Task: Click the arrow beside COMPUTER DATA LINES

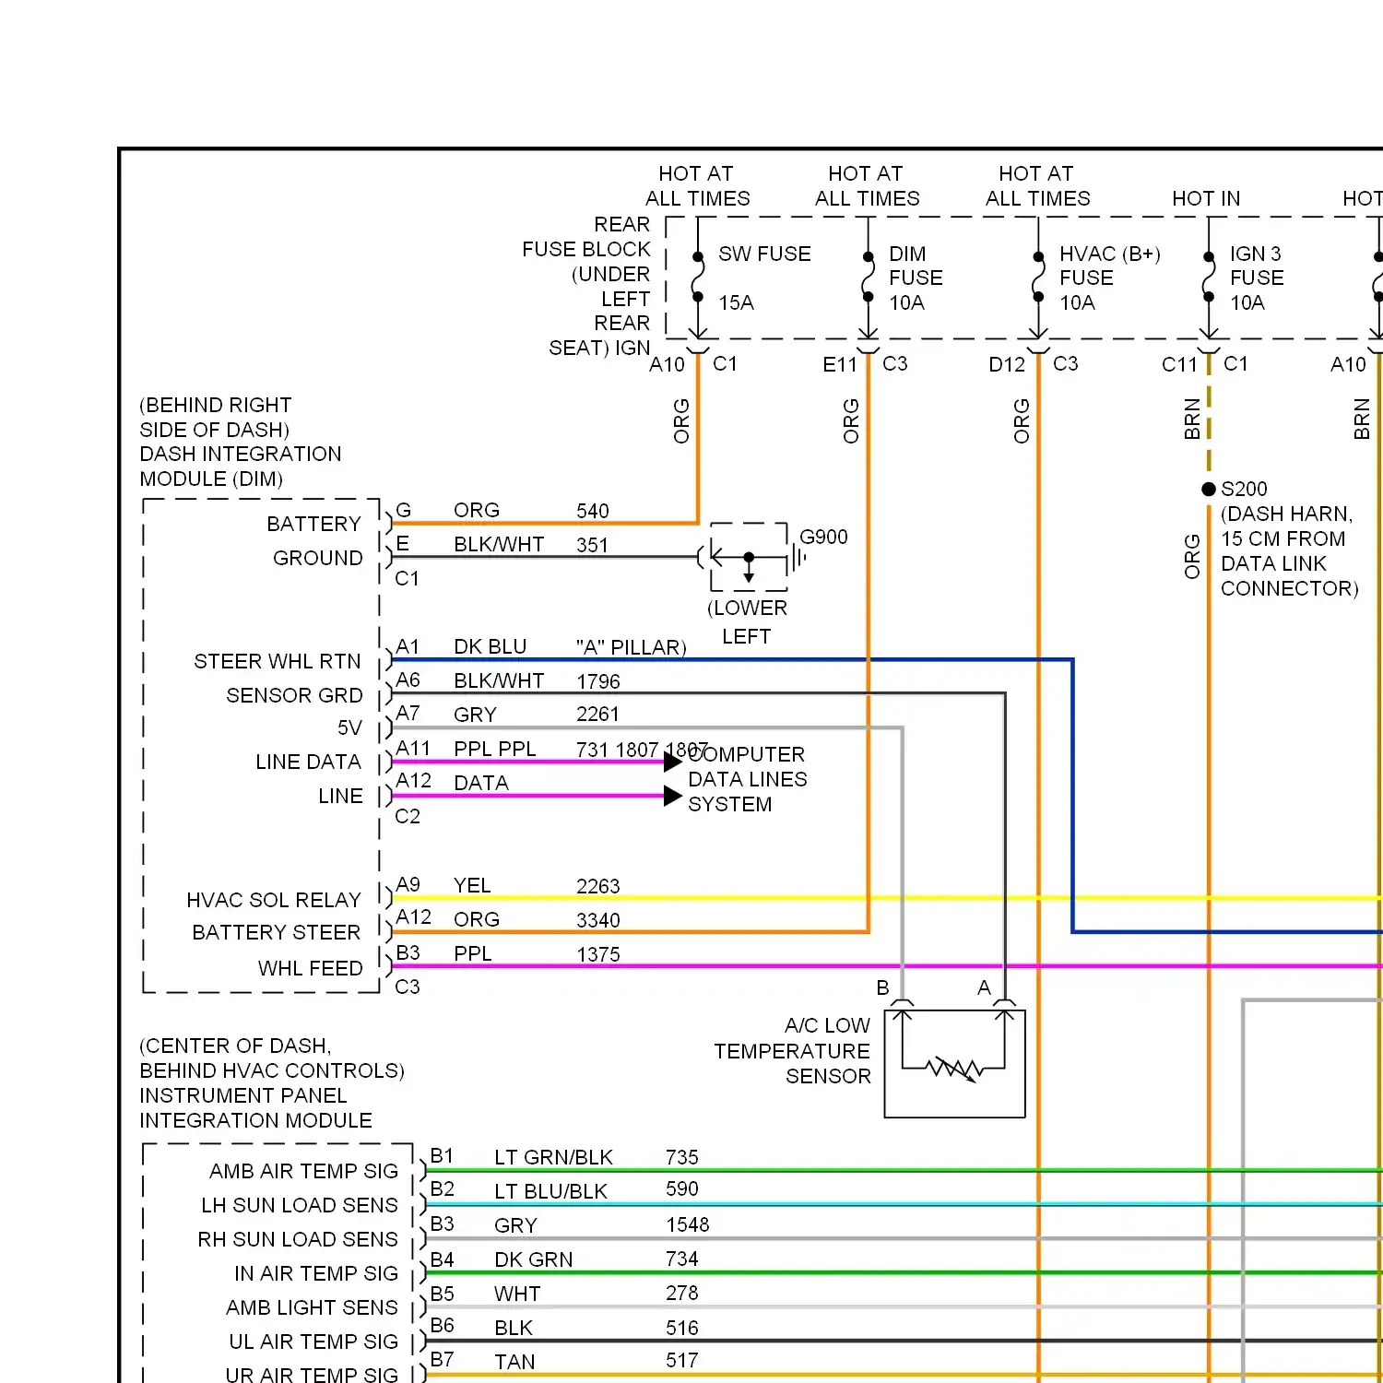Action: tap(673, 762)
